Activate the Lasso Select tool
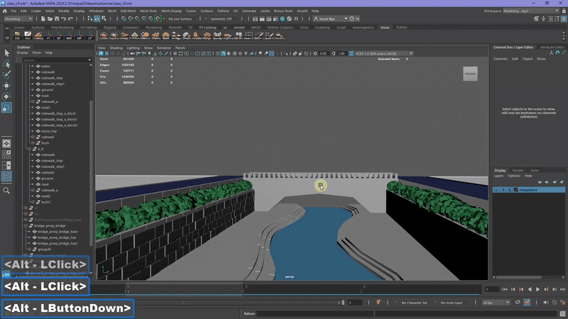Screen dimensions: 568x319 6,64
